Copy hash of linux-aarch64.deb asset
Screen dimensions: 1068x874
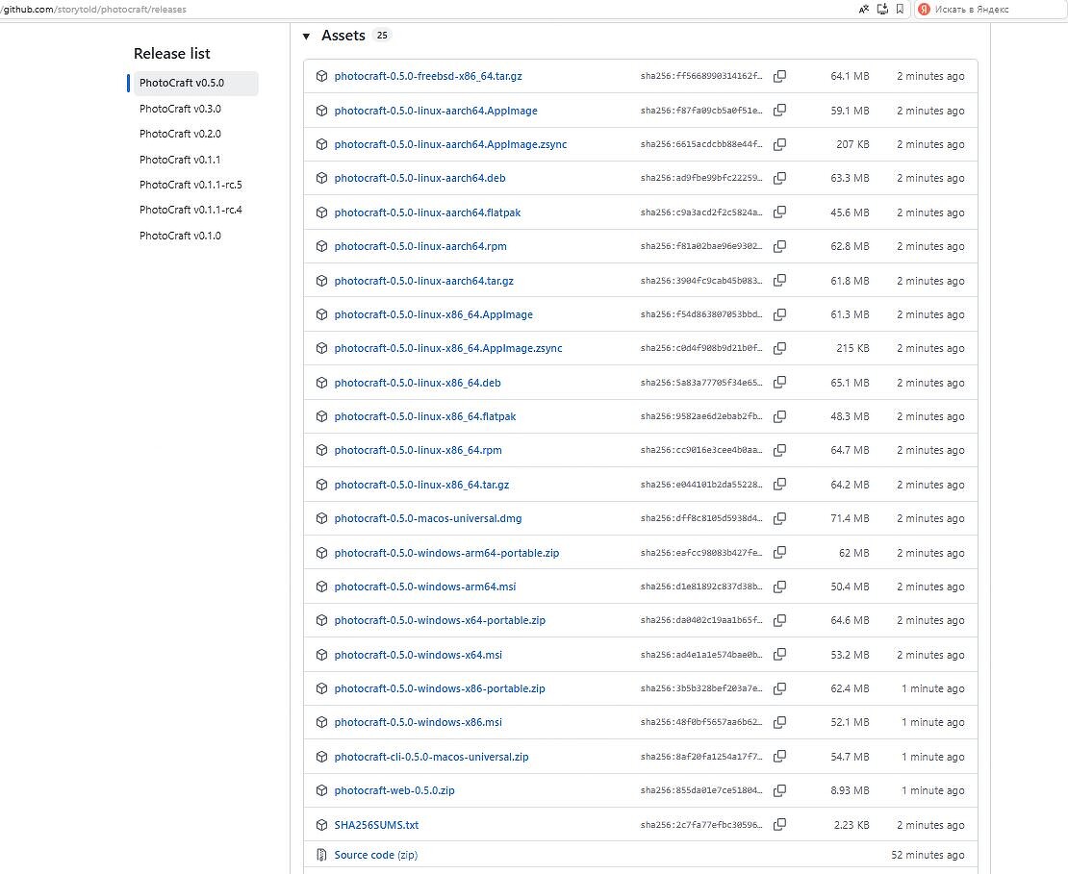tap(780, 178)
